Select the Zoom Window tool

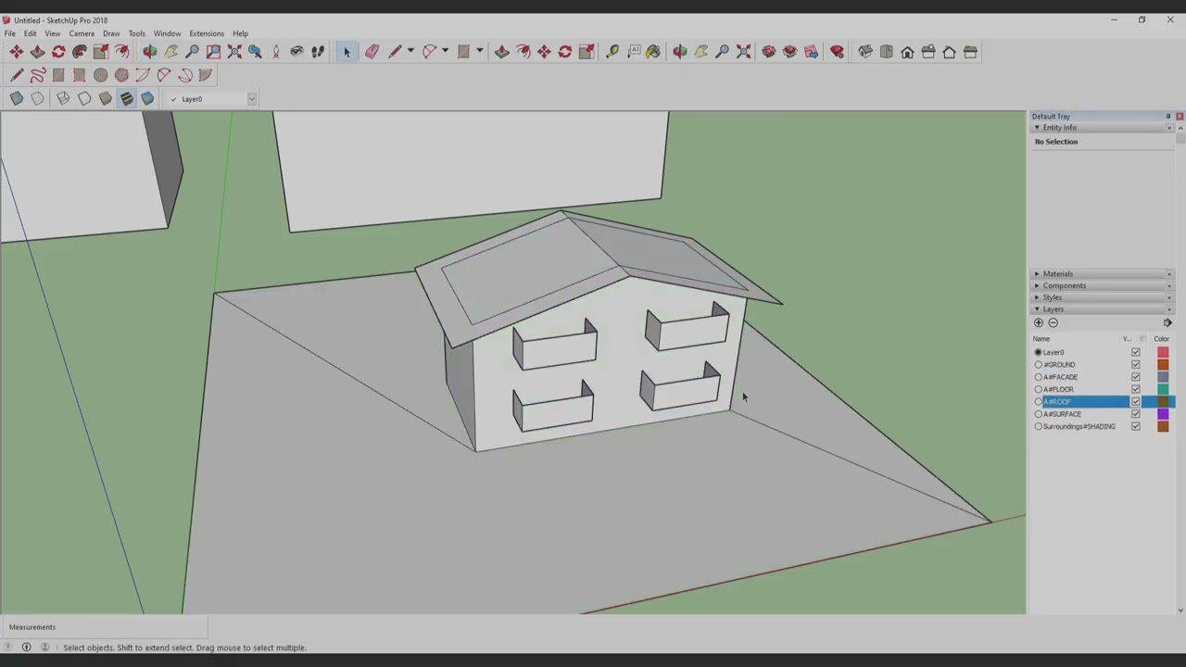tap(213, 52)
